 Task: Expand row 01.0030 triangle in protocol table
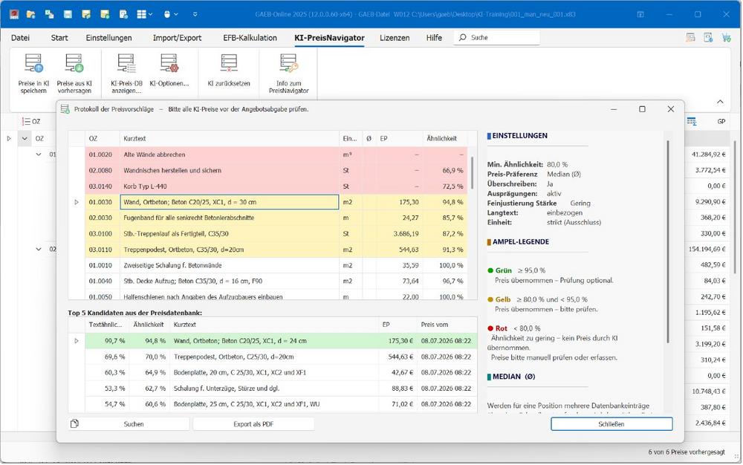point(77,202)
